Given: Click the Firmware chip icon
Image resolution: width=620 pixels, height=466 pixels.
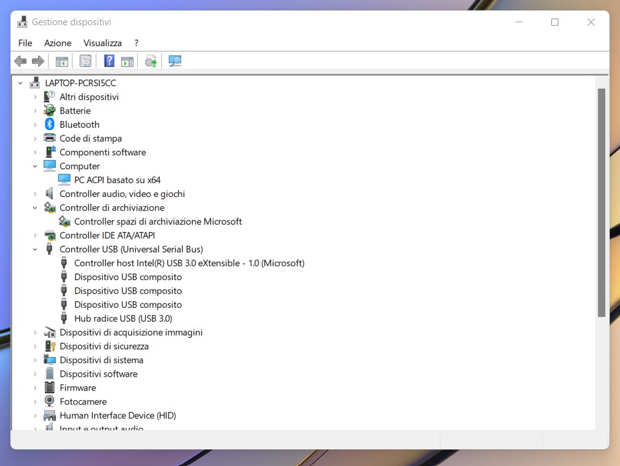Looking at the screenshot, I should point(49,387).
